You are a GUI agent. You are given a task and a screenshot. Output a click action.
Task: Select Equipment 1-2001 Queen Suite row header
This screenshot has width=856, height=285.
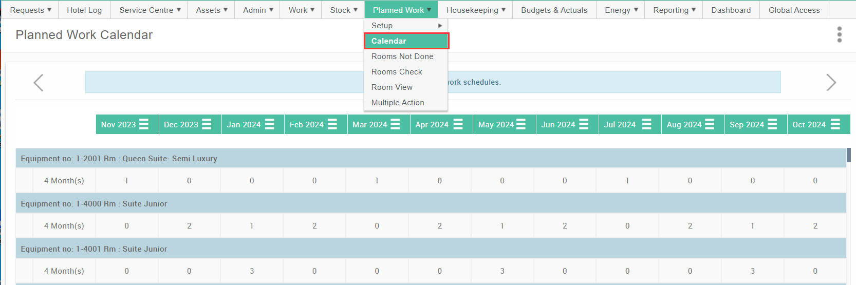tap(431, 158)
